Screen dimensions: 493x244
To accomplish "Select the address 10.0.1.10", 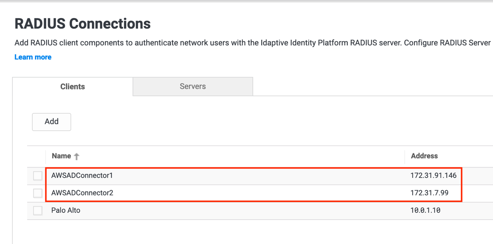I will pyautogui.click(x=425, y=210).
